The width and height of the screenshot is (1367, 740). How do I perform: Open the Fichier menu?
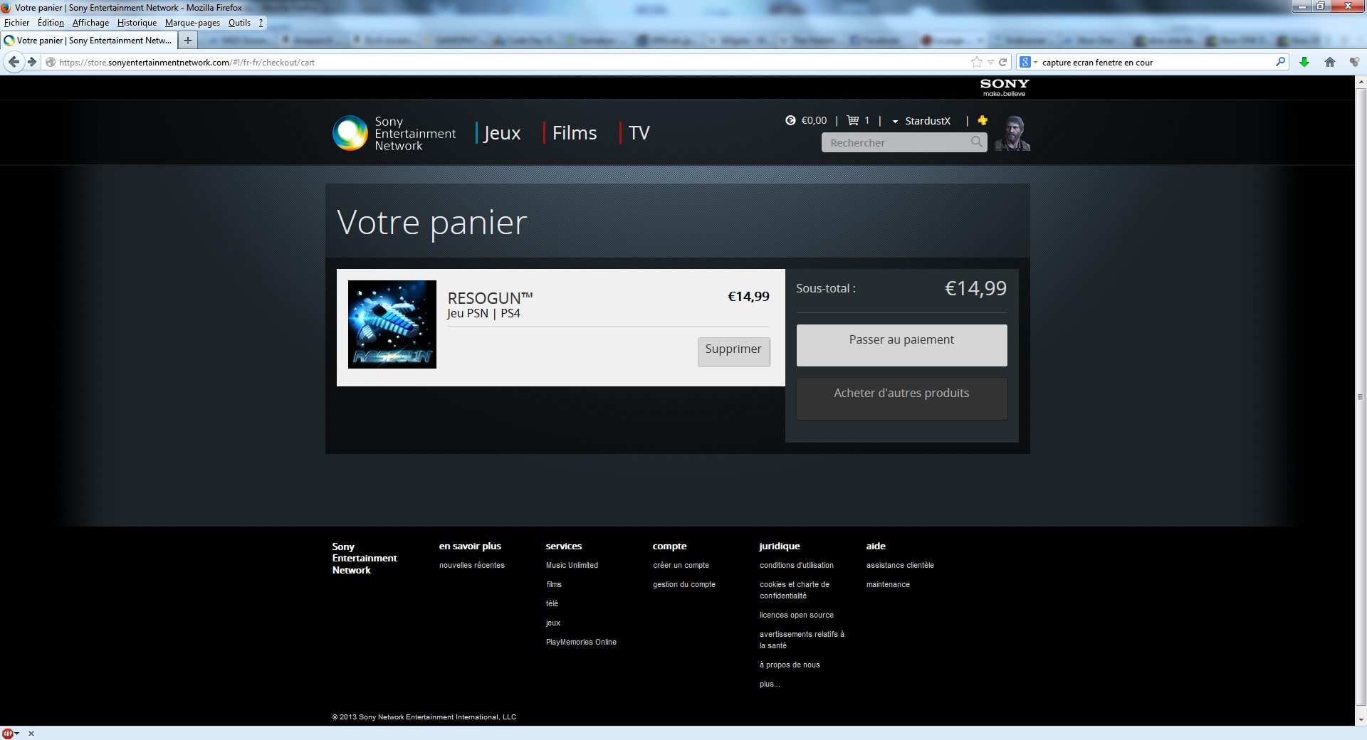[x=16, y=23]
